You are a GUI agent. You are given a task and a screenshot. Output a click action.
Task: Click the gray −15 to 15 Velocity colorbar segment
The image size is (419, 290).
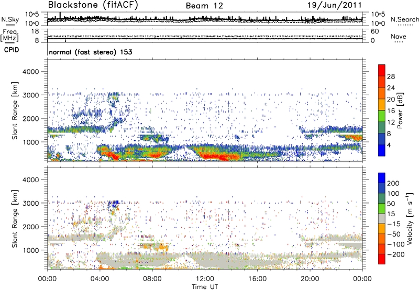click(382, 218)
